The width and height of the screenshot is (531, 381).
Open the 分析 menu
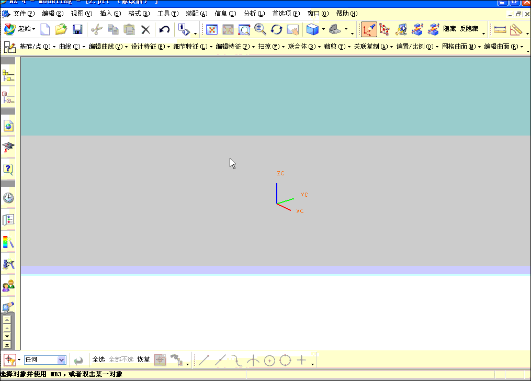click(253, 13)
